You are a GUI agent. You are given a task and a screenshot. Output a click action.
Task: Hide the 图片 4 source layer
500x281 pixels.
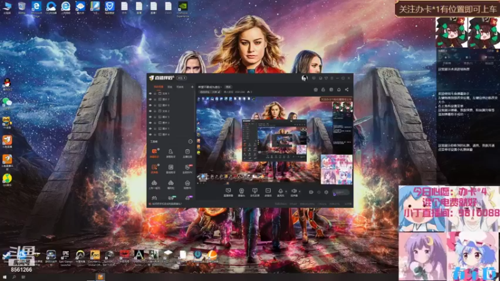(150, 134)
